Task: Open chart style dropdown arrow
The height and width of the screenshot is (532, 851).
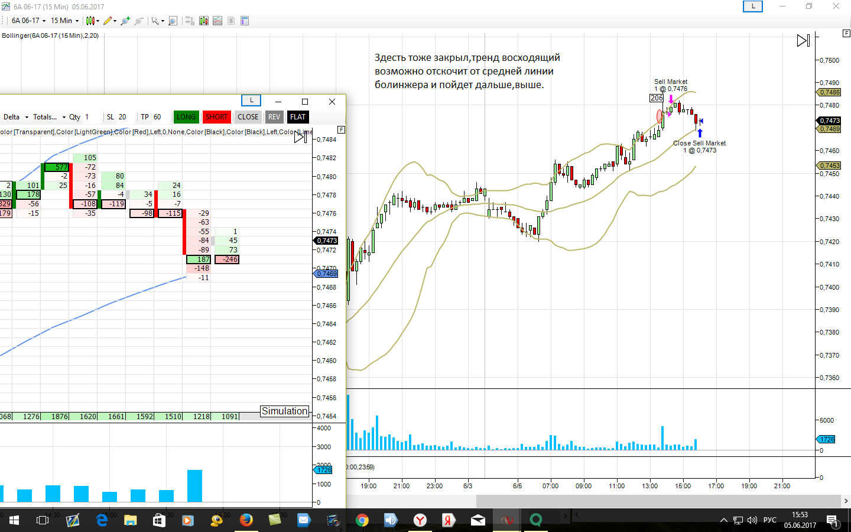Action: [x=98, y=21]
